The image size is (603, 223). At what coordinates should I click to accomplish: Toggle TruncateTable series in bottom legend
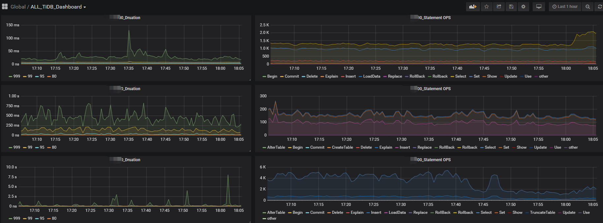click(x=542, y=212)
